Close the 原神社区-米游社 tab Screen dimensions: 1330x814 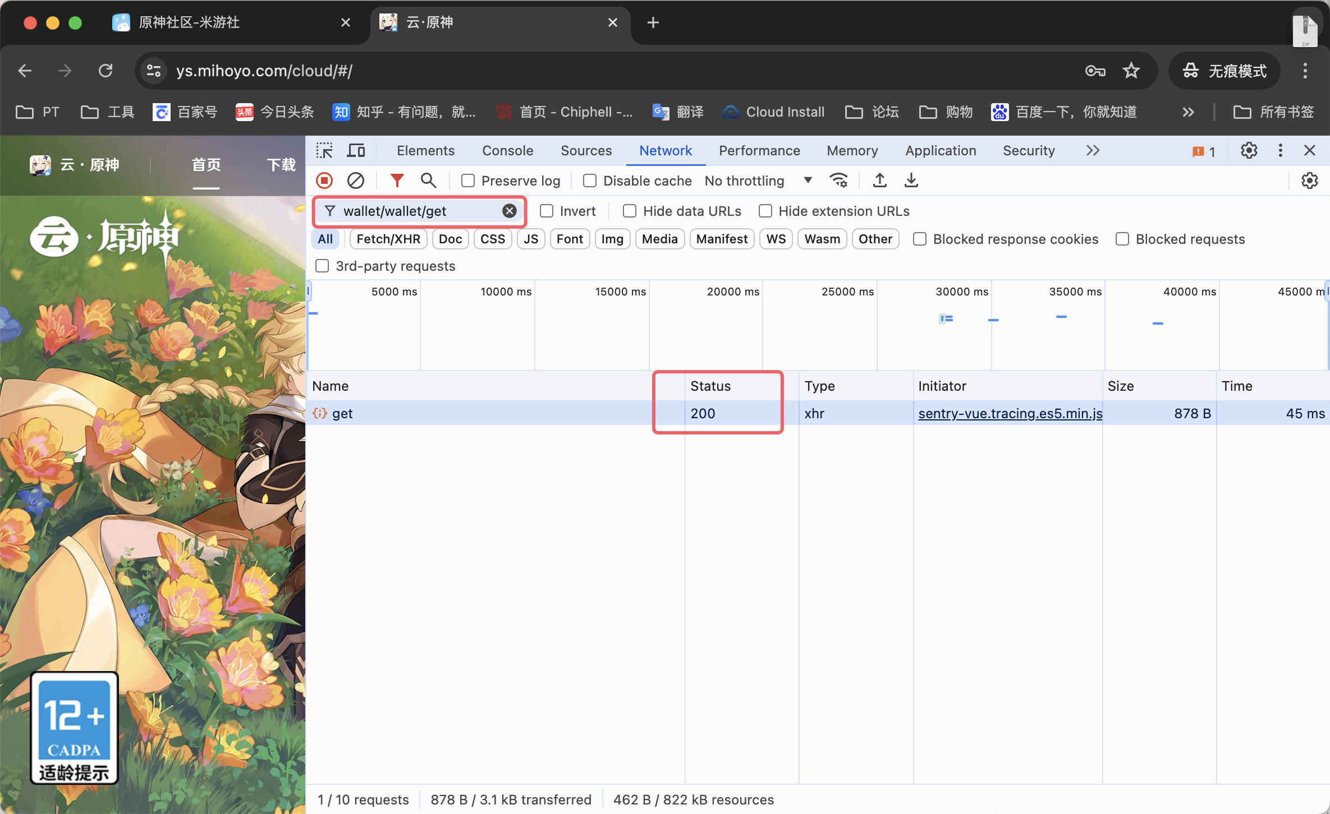click(346, 22)
